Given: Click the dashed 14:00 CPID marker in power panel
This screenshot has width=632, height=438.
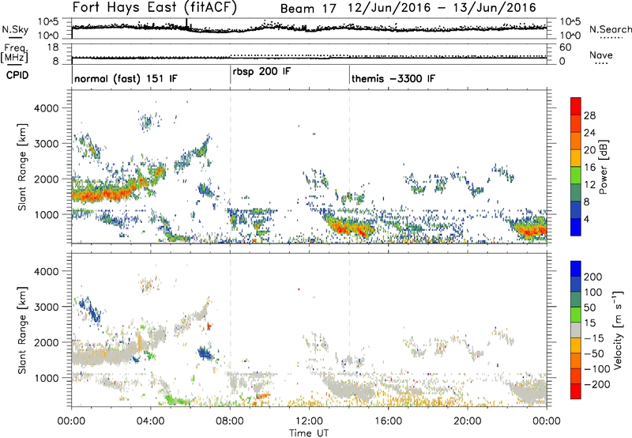Looking at the screenshot, I should pyautogui.click(x=349, y=166).
